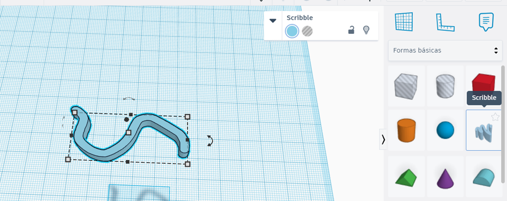
Task: Click the rotation arrow above the shape
Action: click(x=129, y=99)
